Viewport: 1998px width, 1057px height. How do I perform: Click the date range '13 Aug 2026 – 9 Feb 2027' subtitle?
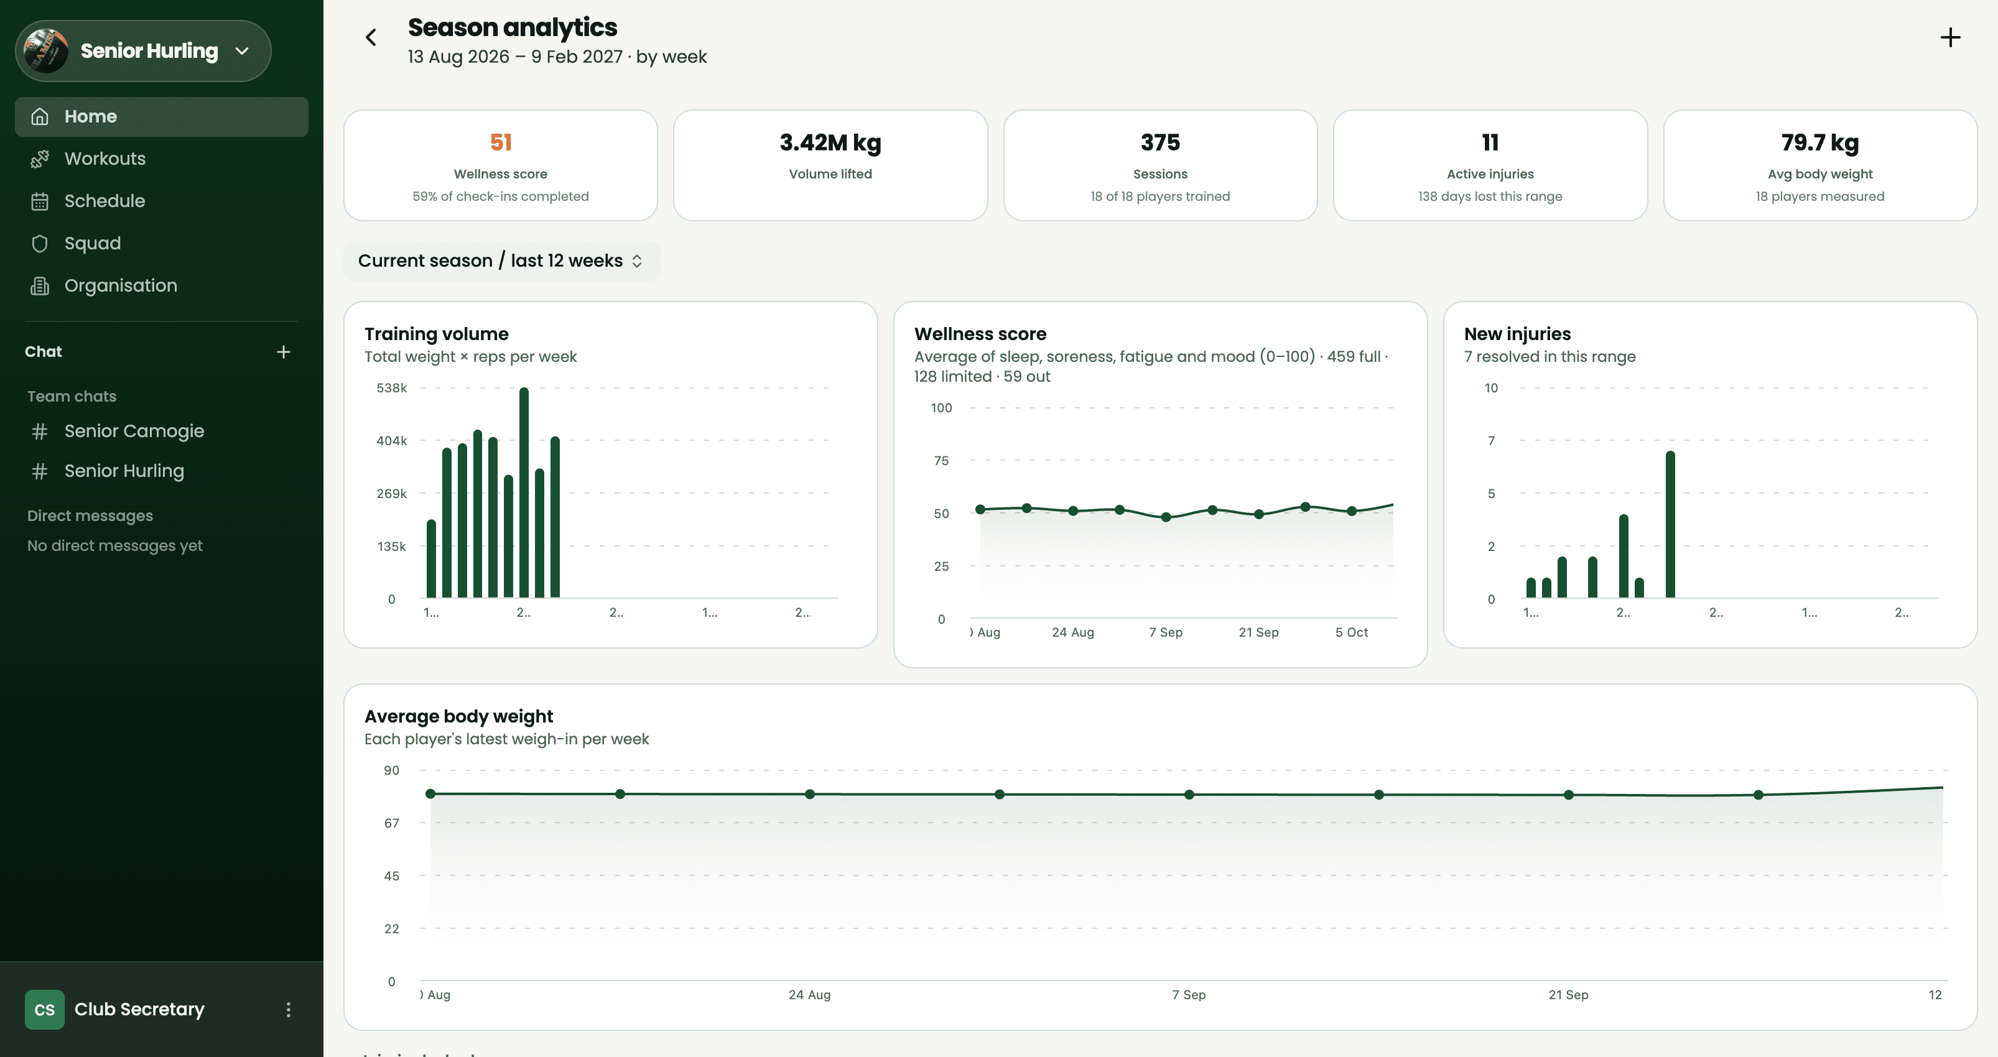coord(515,57)
